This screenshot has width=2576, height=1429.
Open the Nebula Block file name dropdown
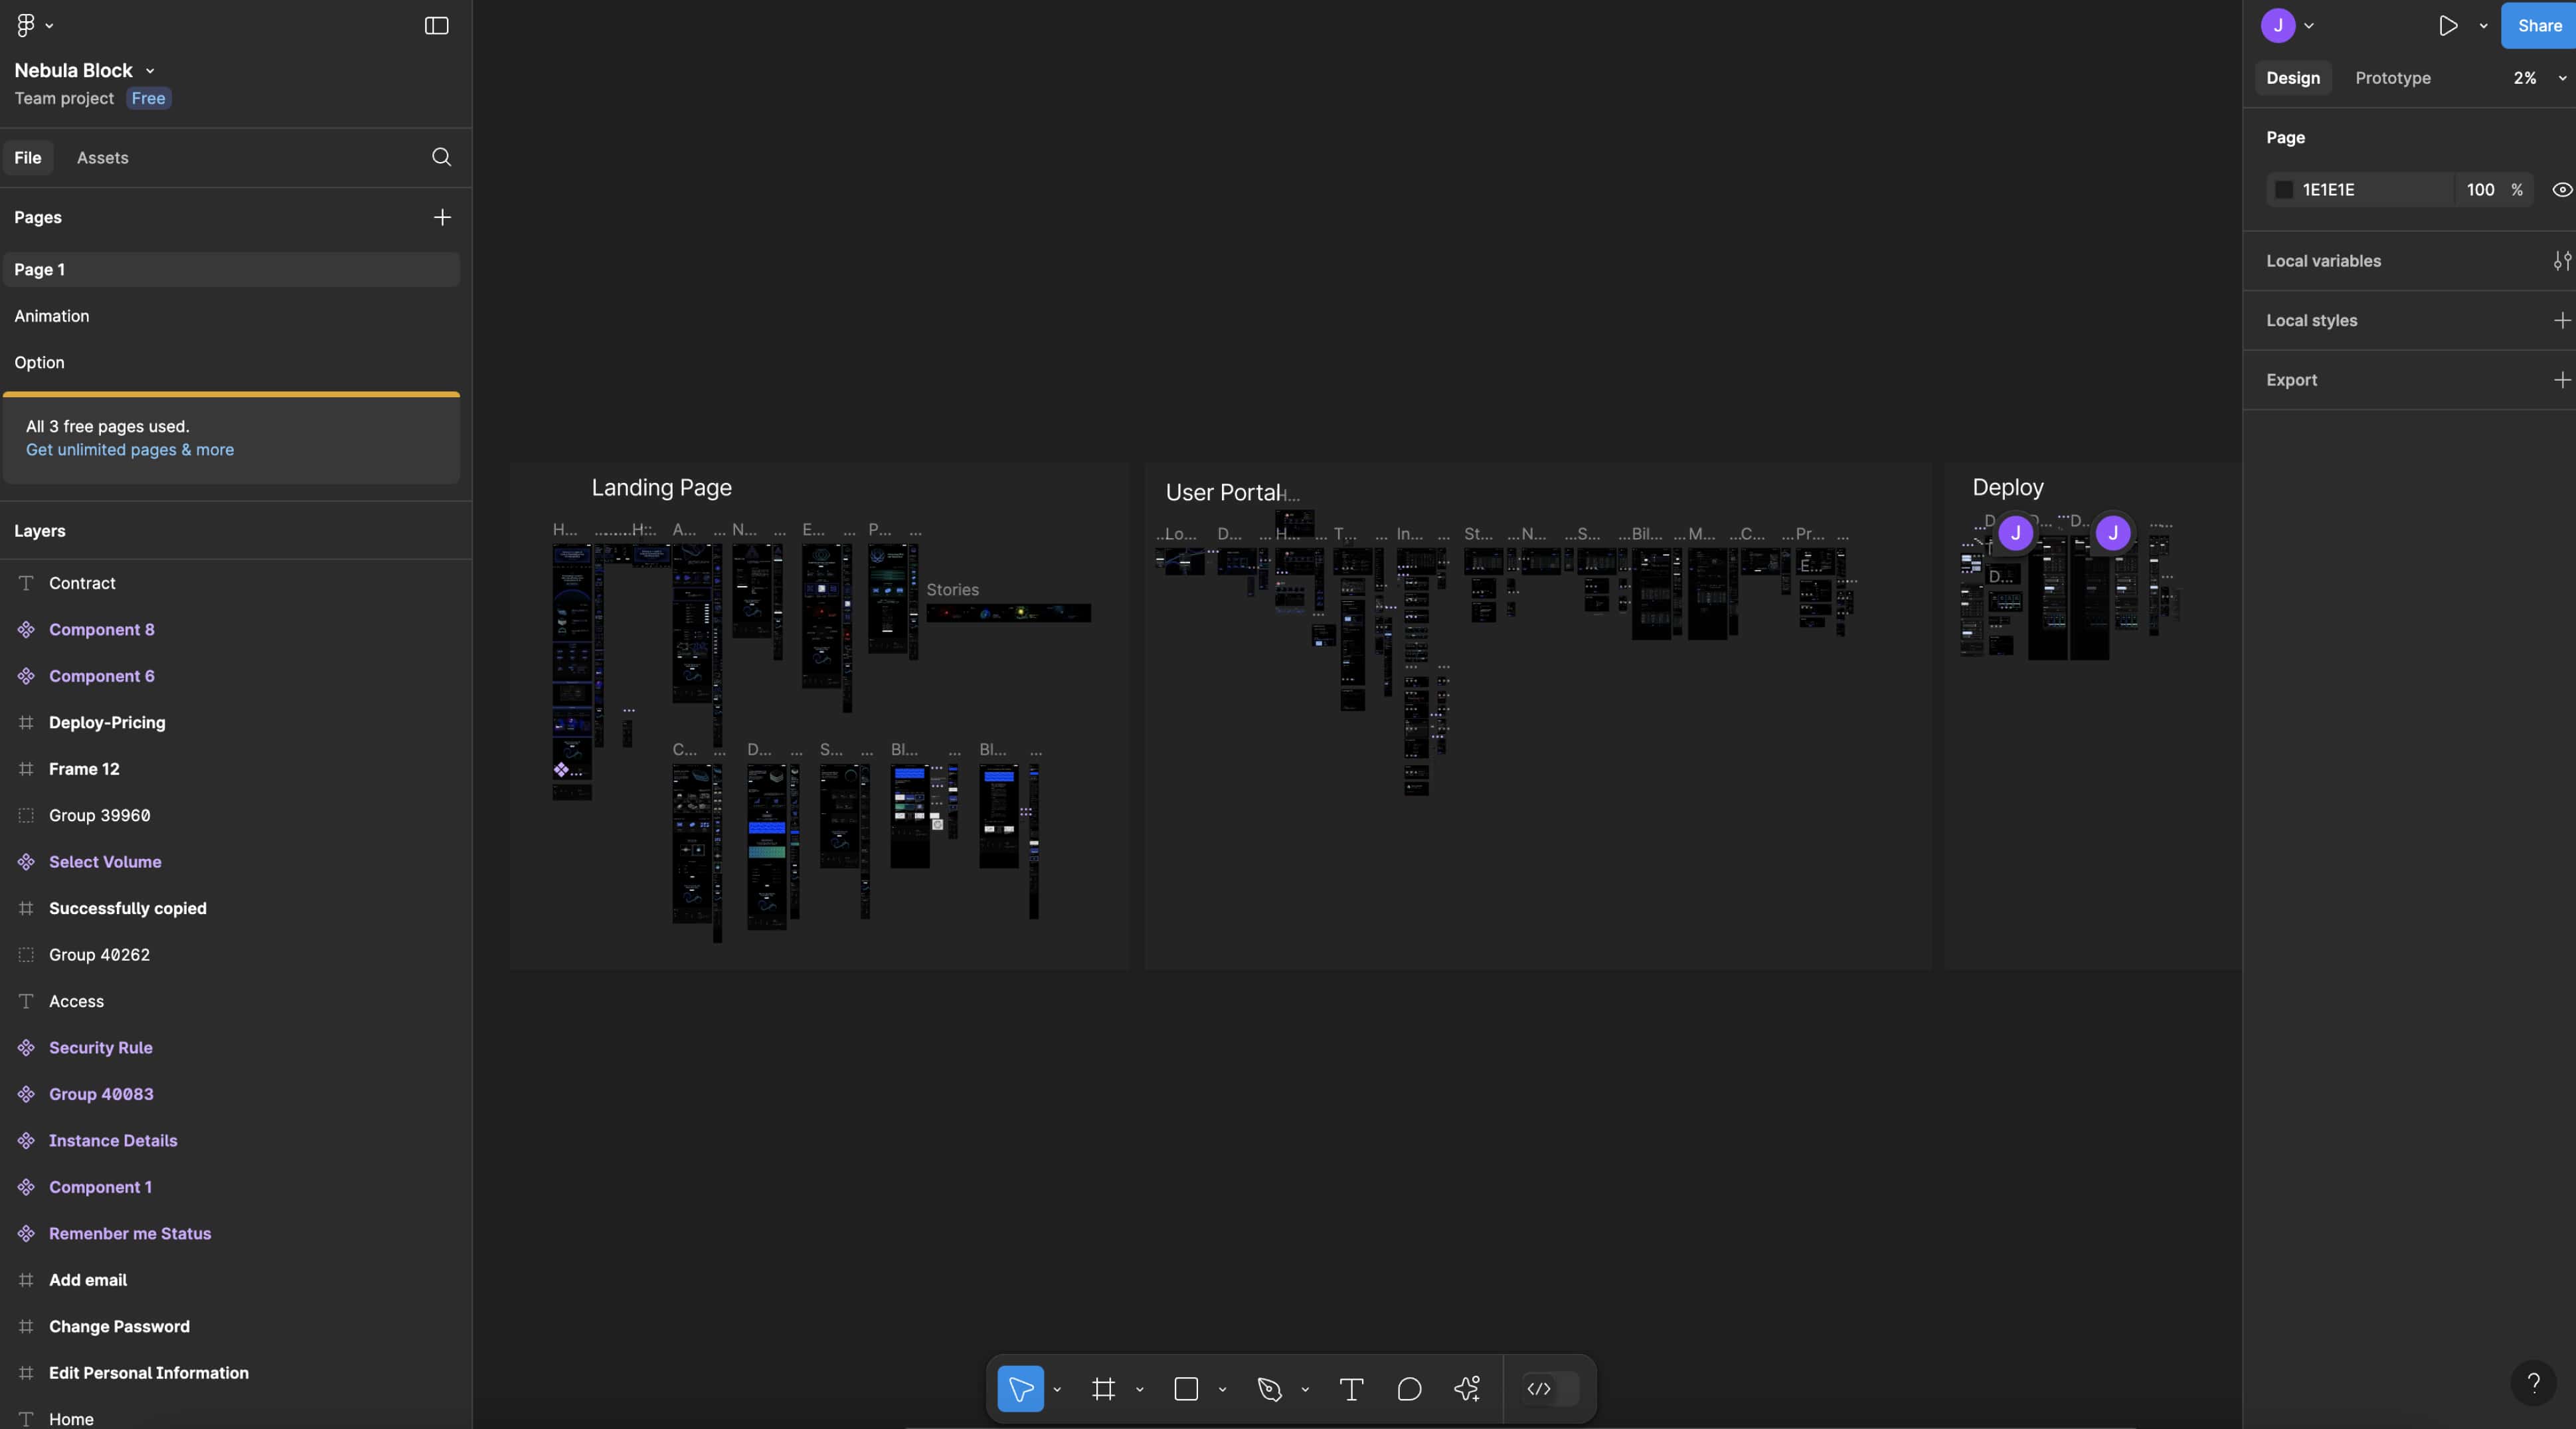pyautogui.click(x=150, y=71)
